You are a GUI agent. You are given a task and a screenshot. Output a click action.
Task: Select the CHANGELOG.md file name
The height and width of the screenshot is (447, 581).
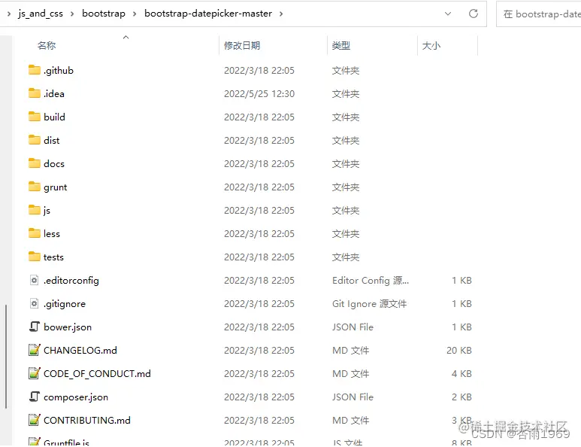(x=80, y=351)
